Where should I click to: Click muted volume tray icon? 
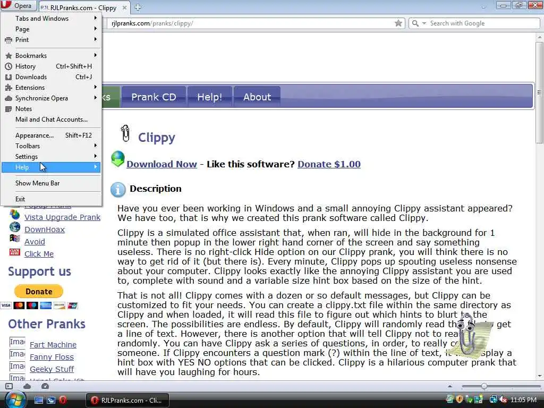point(503,400)
